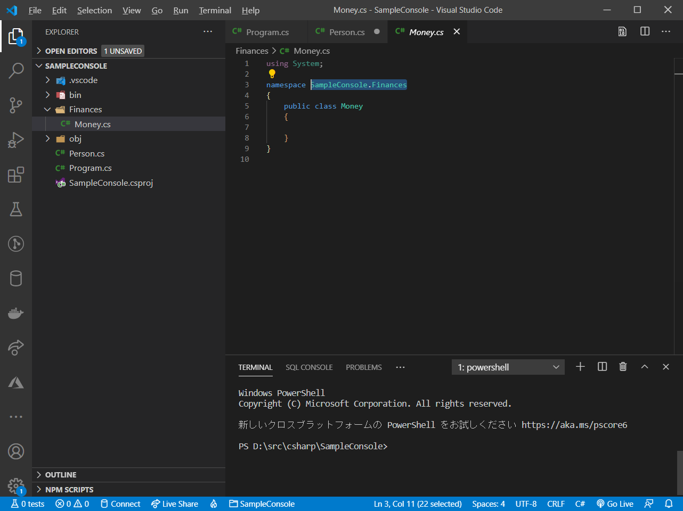Open SampleConsole.csproj from the explorer
Image resolution: width=683 pixels, height=511 pixels.
pos(129,183)
